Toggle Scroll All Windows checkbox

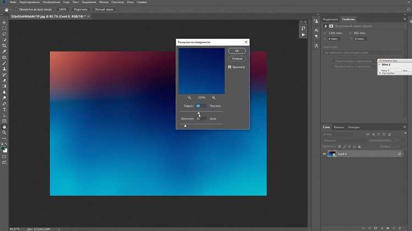[16, 9]
